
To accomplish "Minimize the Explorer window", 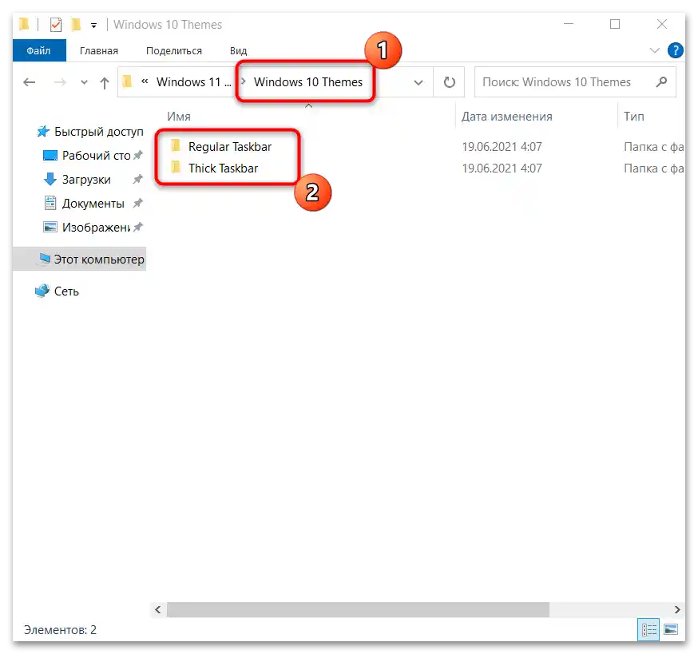I will point(569,24).
